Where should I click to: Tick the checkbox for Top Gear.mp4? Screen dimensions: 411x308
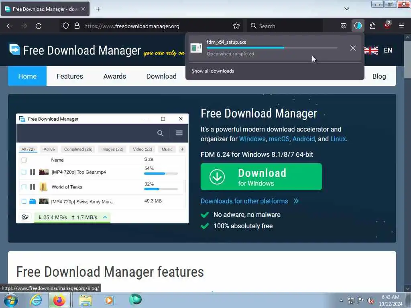24,172
